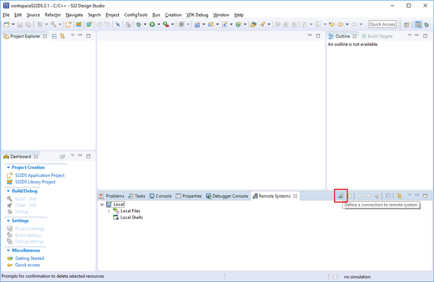
Task: Click the Open Element folder icon
Action: pyautogui.click(x=253, y=24)
